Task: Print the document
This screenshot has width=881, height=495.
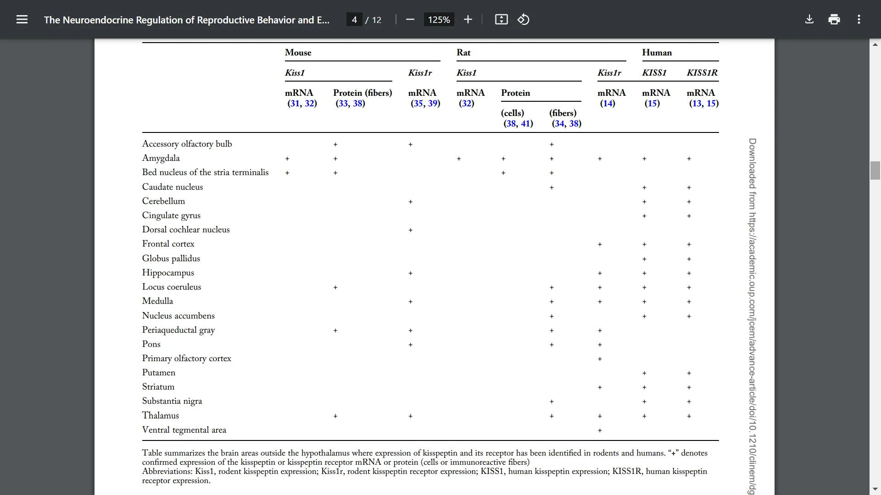Action: pyautogui.click(x=834, y=19)
